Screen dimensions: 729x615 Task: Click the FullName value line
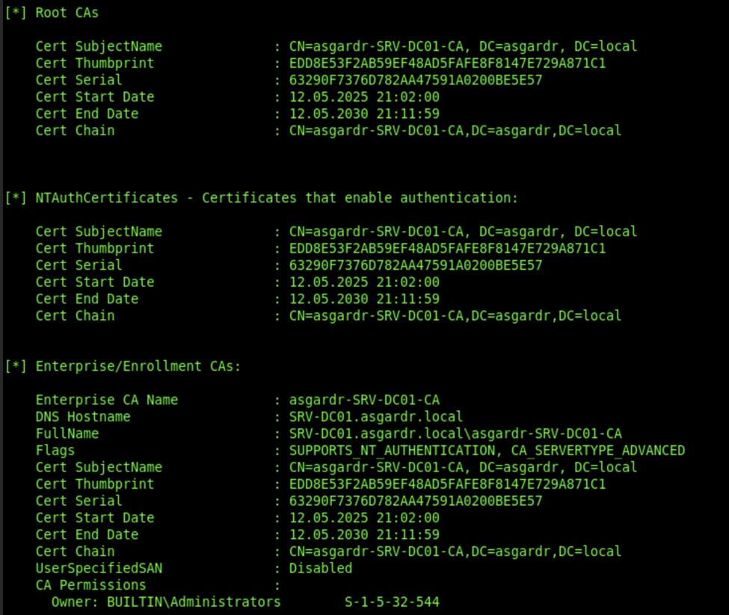(x=455, y=433)
